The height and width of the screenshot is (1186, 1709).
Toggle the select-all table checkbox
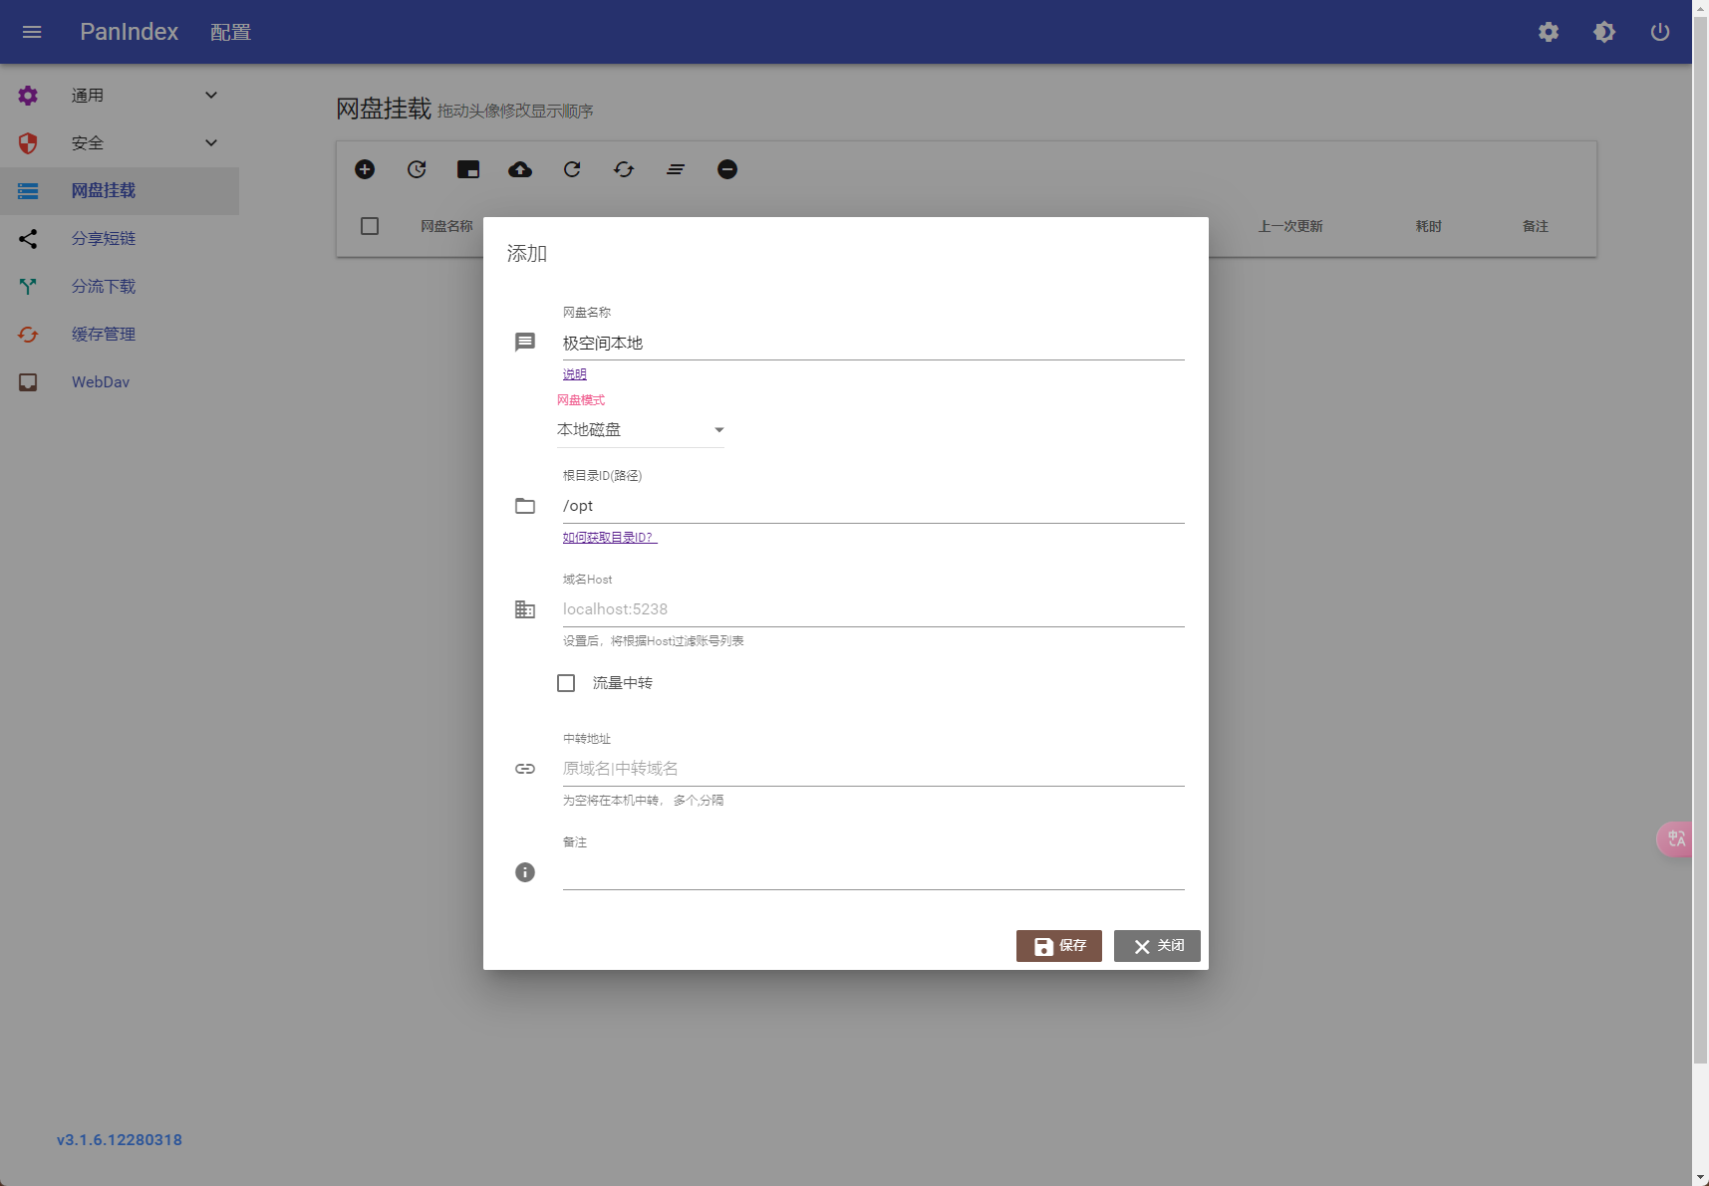(x=370, y=226)
